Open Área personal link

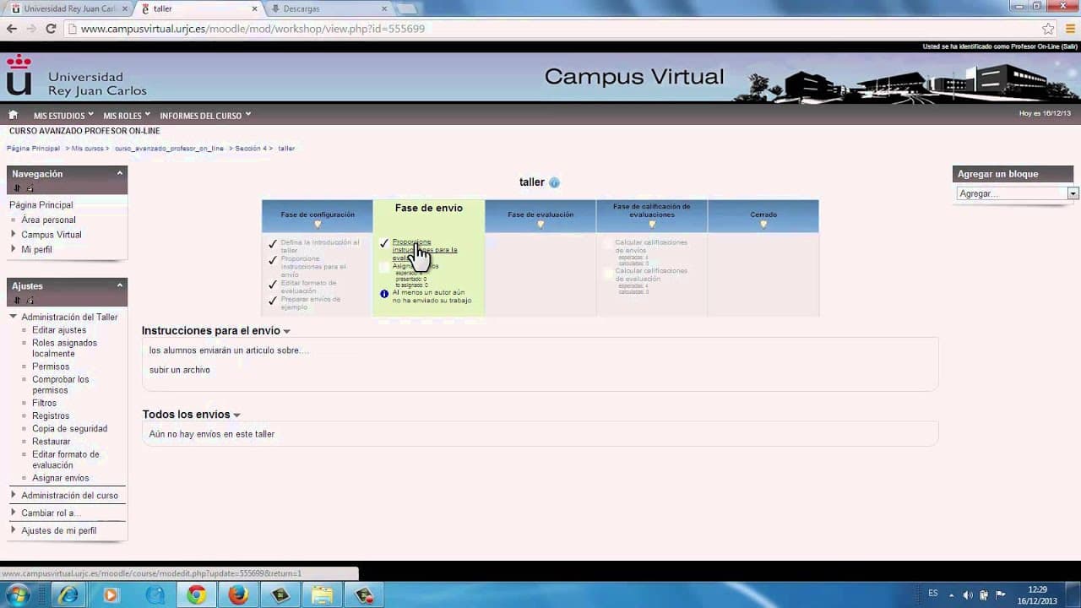pos(48,220)
